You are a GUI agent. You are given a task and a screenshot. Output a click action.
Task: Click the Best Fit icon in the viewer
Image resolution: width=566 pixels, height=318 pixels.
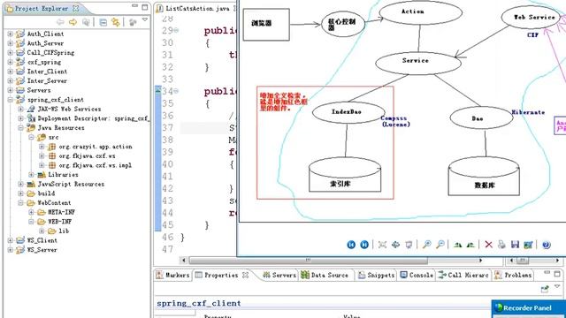click(x=382, y=245)
